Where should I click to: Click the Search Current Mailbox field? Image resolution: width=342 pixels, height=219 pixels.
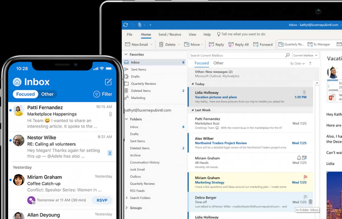pyautogui.click(x=235, y=55)
